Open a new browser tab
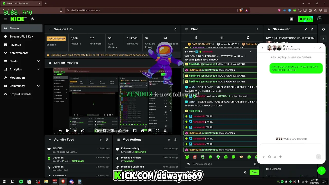 coord(45,3)
